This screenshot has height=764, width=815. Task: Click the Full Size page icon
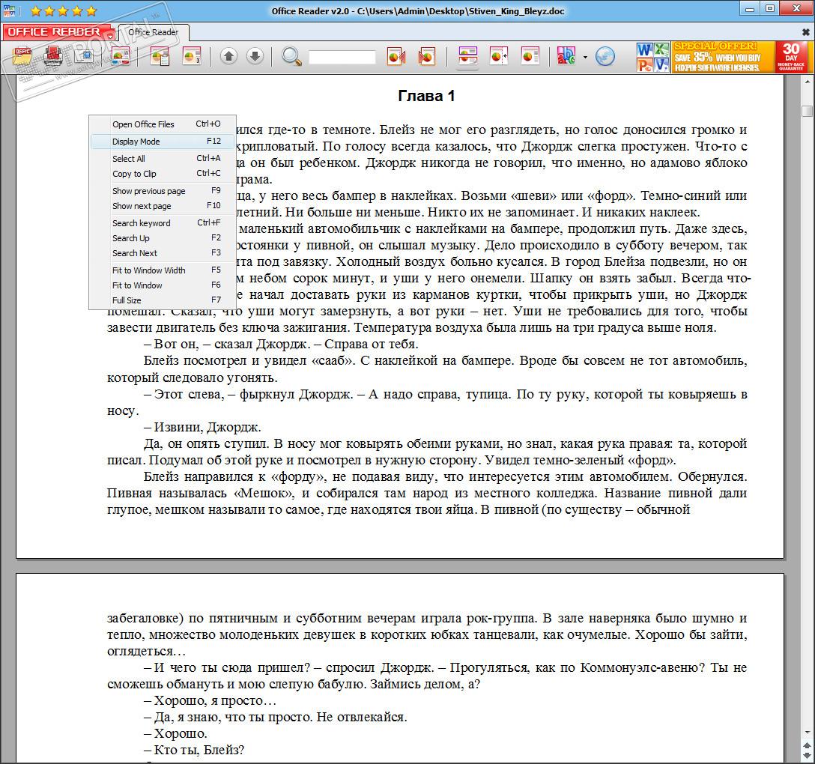click(x=530, y=55)
